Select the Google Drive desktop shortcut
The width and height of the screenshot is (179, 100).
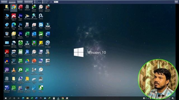(x=27, y=62)
